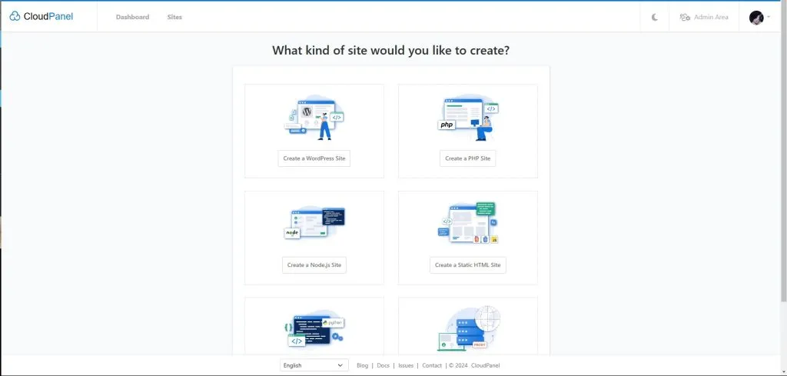Screen dimensions: 787x376
Task: Click the 2024 CloudPanel copyright text
Action: coord(474,365)
